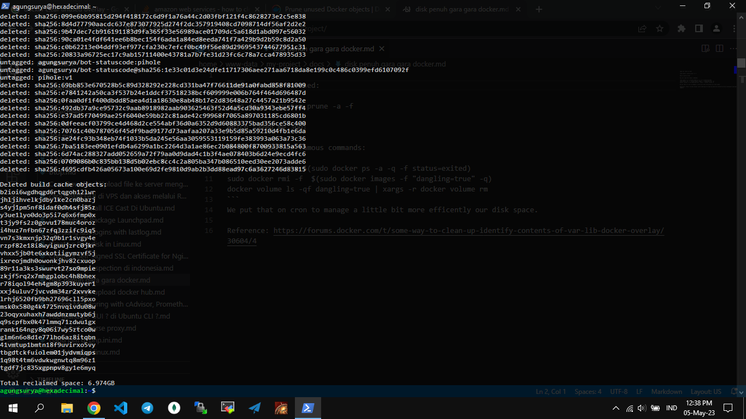Viewport: 746px width, 419px height.
Task: Open the Windows Start menu
Action: click(x=12, y=408)
